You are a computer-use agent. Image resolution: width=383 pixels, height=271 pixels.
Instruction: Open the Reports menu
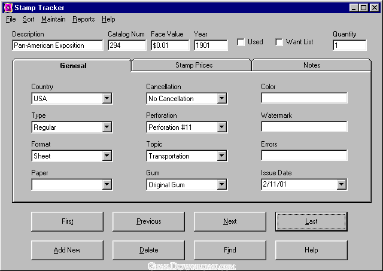click(x=83, y=19)
